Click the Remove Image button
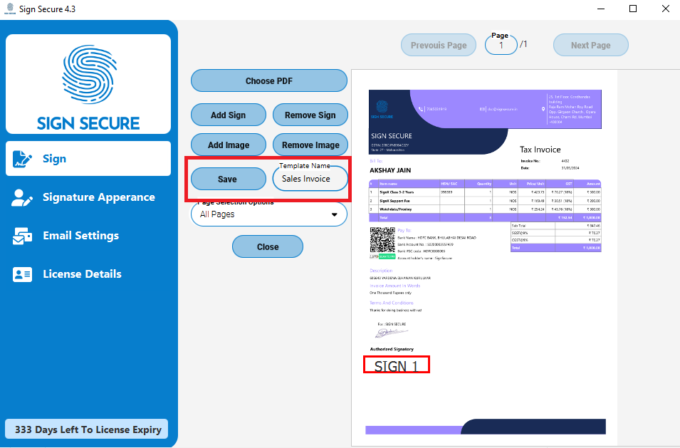The height and width of the screenshot is (448, 680). [x=310, y=145]
